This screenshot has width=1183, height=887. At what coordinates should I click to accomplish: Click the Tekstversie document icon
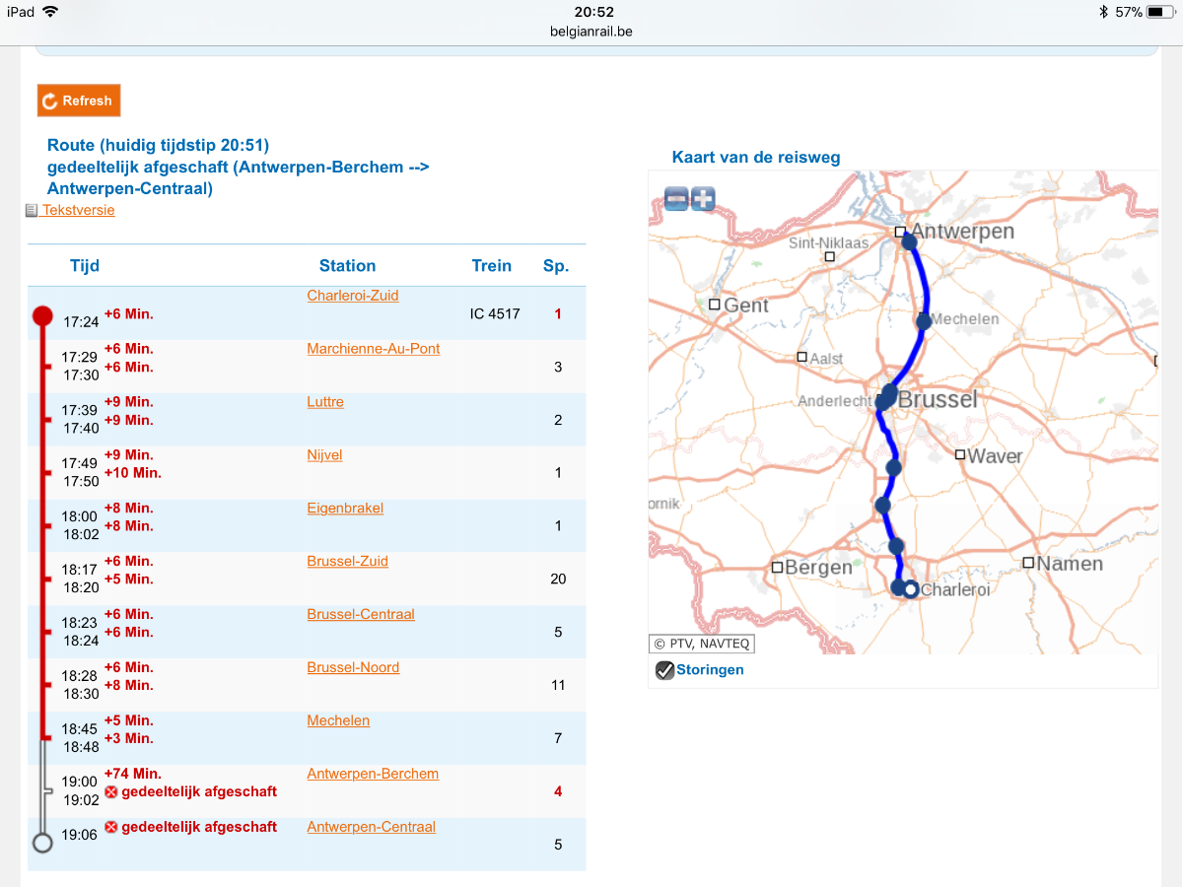pyautogui.click(x=32, y=210)
